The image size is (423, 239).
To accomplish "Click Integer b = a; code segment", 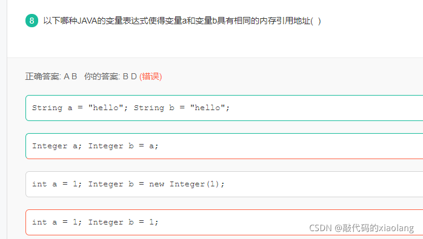I will coord(123,146).
